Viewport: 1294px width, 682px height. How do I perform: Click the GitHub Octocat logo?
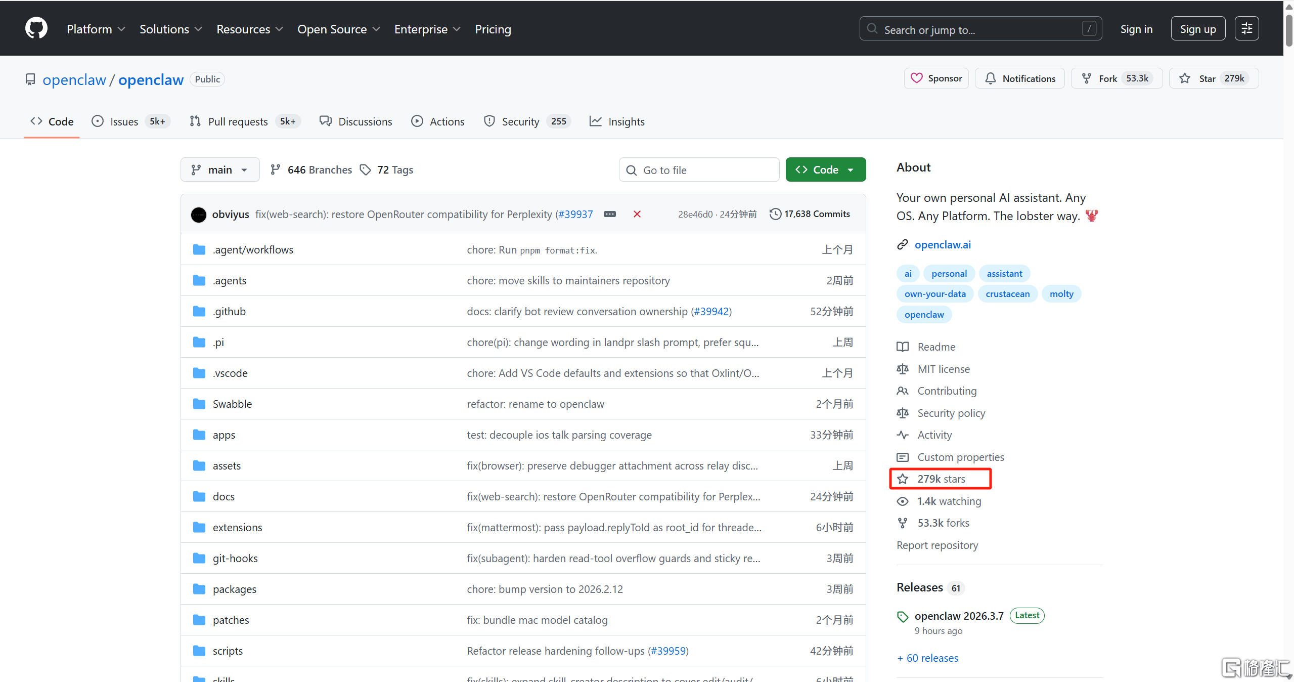click(x=36, y=28)
